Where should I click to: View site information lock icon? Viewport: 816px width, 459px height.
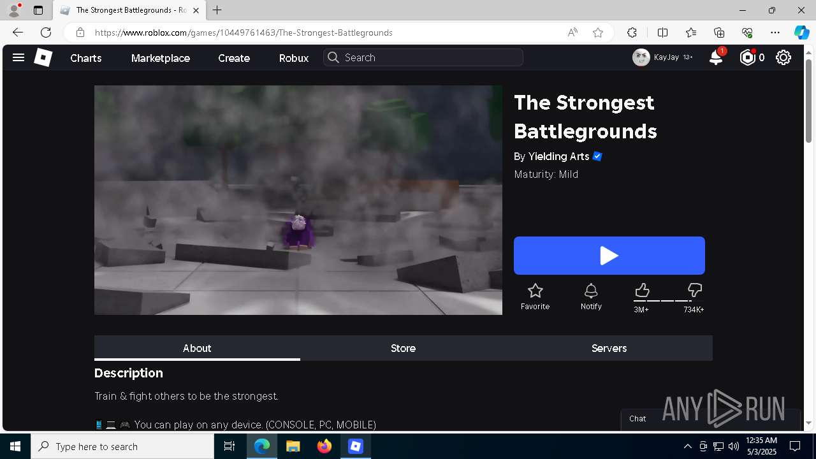[80, 33]
